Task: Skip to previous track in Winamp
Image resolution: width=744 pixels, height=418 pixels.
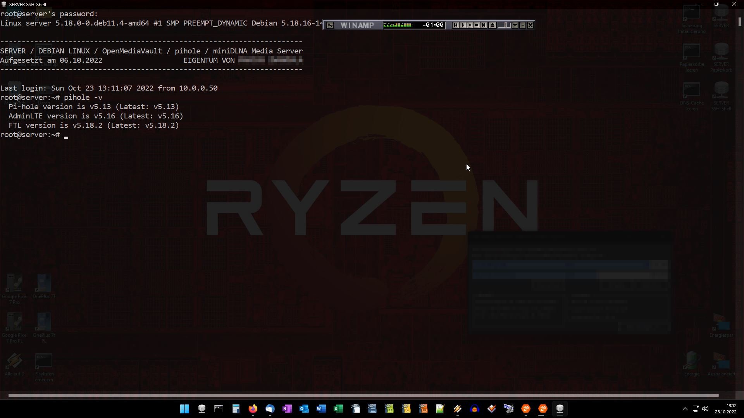Action: [x=456, y=25]
